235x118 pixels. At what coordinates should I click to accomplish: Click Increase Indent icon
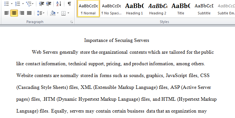pos(49,4)
